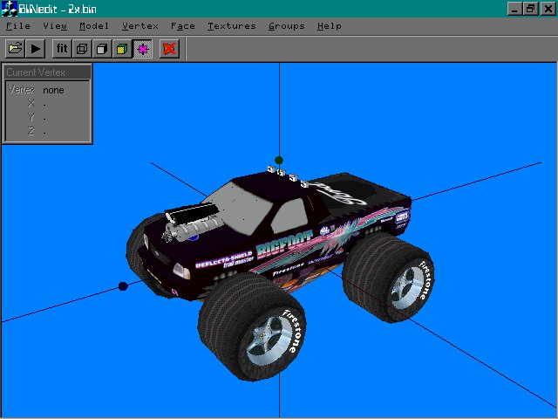Click the fit view toolbar button

click(62, 48)
